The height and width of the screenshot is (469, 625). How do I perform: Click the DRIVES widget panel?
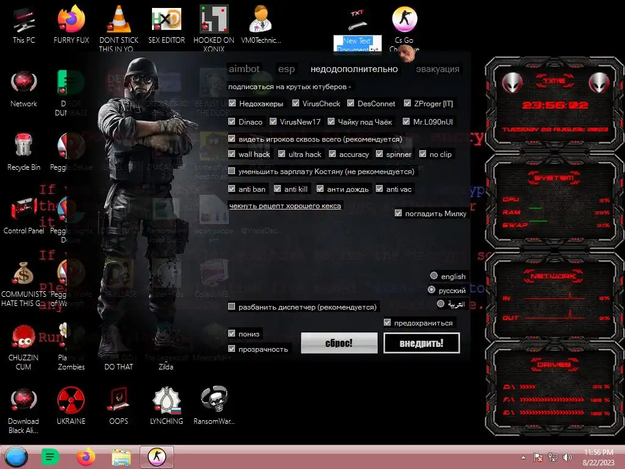554,389
